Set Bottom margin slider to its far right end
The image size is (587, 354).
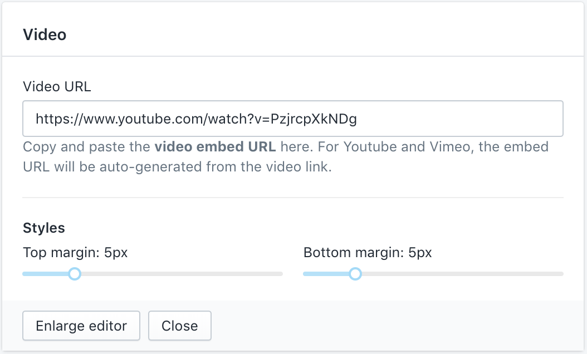pyautogui.click(x=562, y=274)
